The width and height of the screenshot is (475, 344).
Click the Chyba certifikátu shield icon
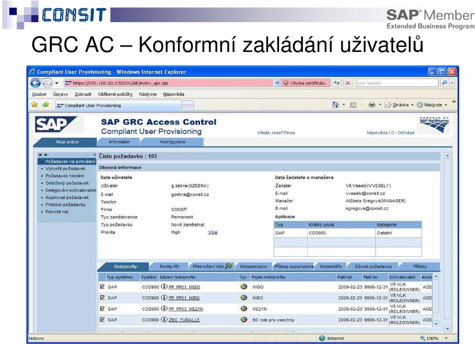[285, 83]
